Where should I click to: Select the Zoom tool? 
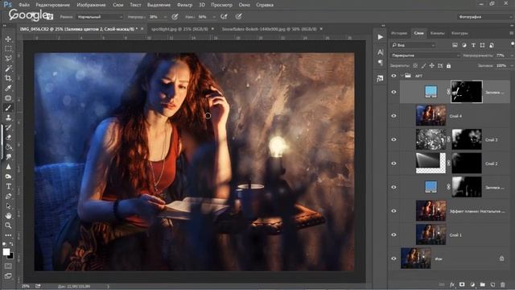pos(8,226)
